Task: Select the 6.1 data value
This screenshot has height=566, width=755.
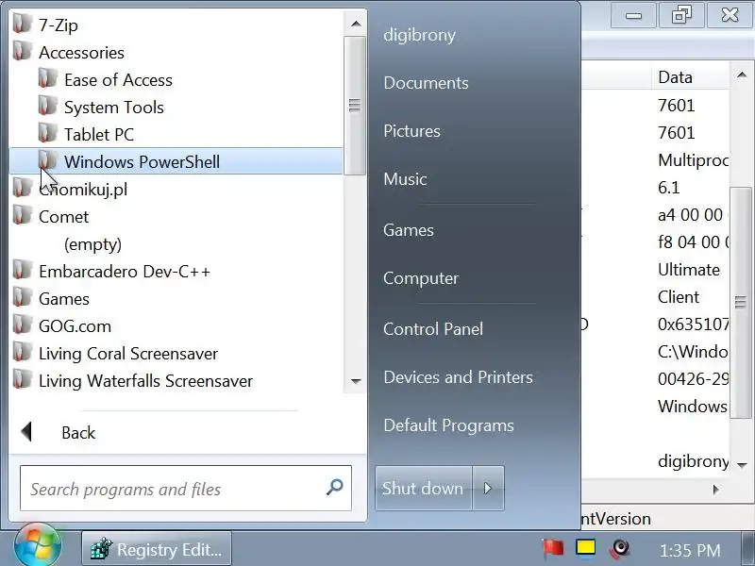Action: [669, 187]
